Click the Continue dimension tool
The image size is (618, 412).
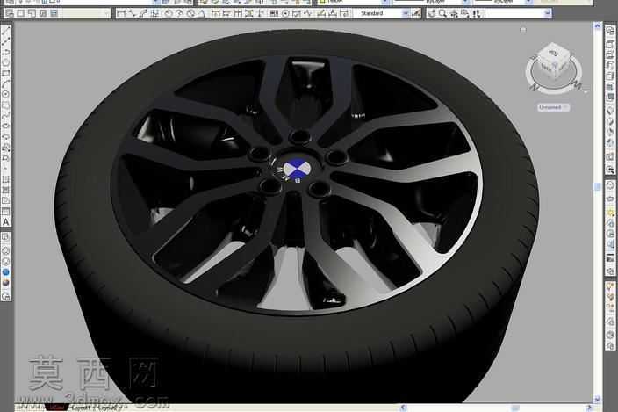238,13
